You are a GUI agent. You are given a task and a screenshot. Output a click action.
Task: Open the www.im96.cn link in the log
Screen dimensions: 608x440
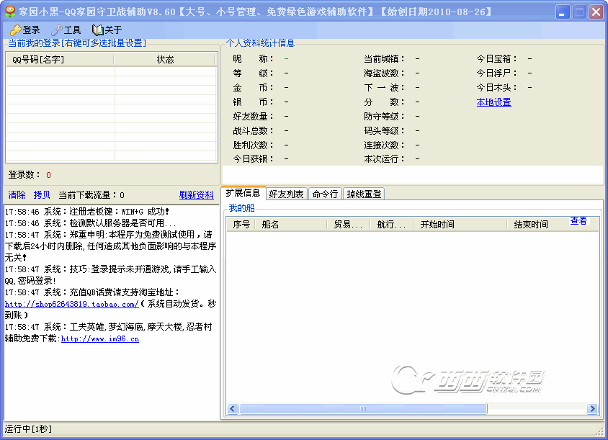pyautogui.click(x=100, y=338)
